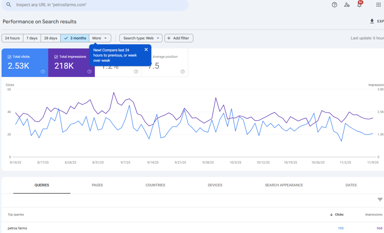384x233 pixels.
Task: Toggle the Total impressions checkbox
Action: coord(56,57)
